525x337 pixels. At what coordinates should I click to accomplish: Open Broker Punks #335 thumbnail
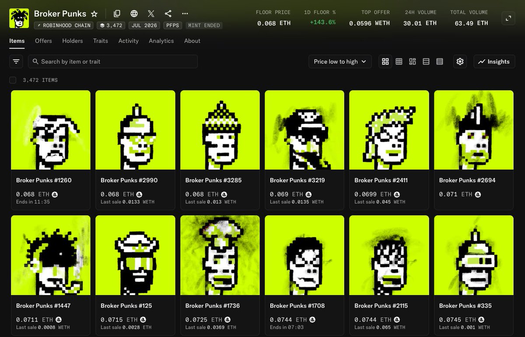click(x=474, y=255)
